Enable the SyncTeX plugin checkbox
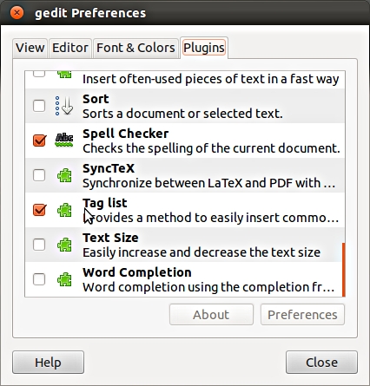Screen dimensions: 370x386 tap(39, 175)
